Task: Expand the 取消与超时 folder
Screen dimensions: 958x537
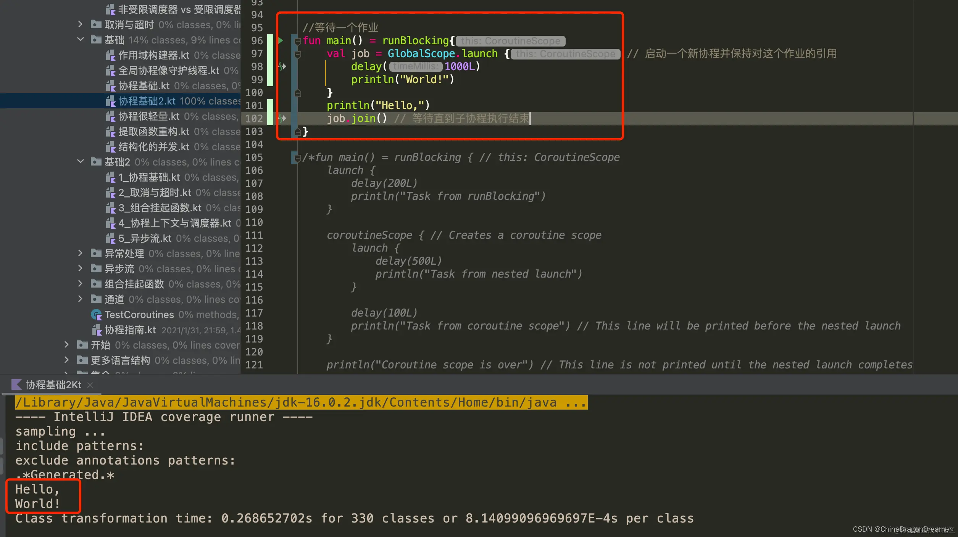Action: tap(80, 24)
